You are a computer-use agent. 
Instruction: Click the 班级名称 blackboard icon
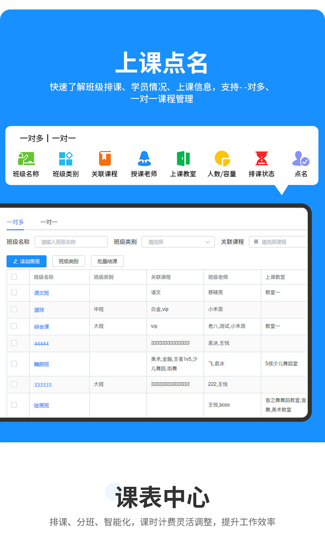coord(26,159)
